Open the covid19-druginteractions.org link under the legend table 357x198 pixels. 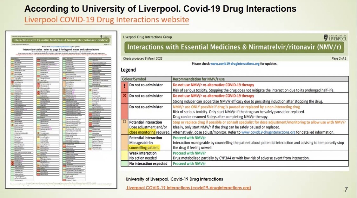pyautogui.click(x=189, y=188)
